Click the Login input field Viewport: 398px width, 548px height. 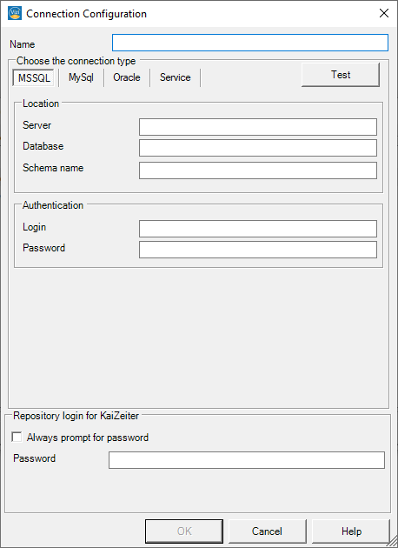pos(258,229)
